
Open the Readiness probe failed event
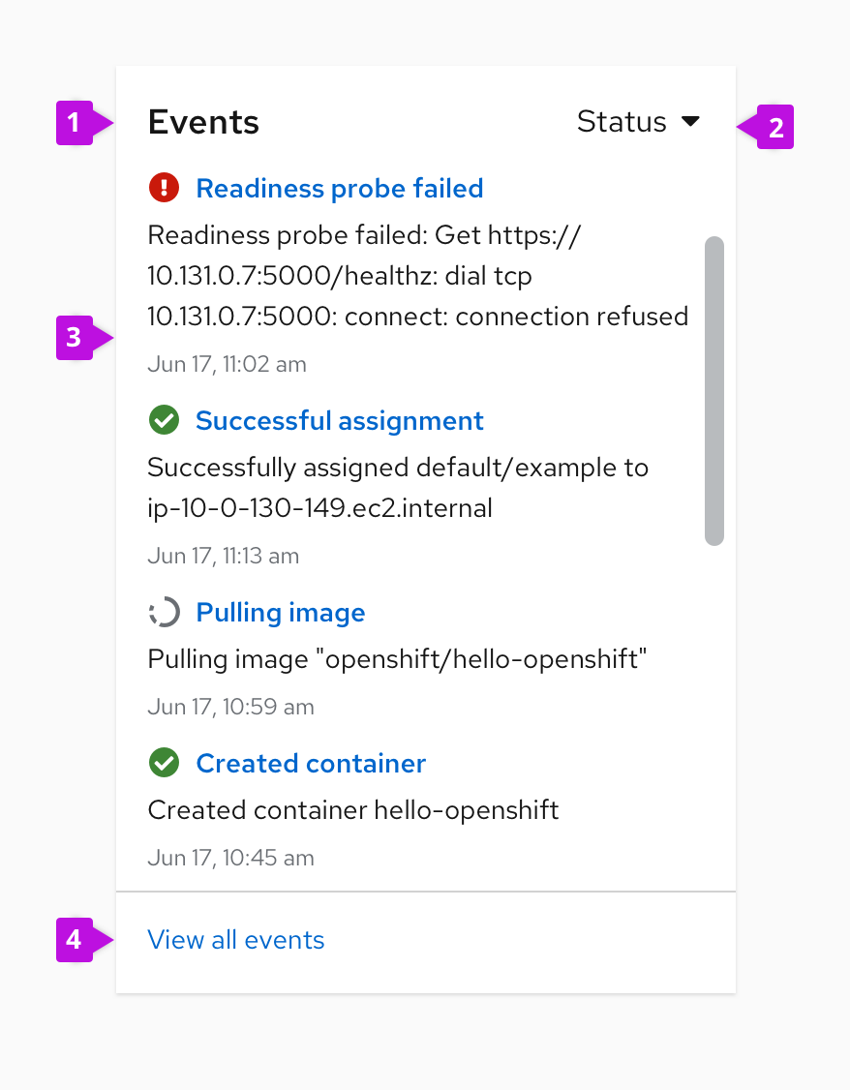(339, 188)
